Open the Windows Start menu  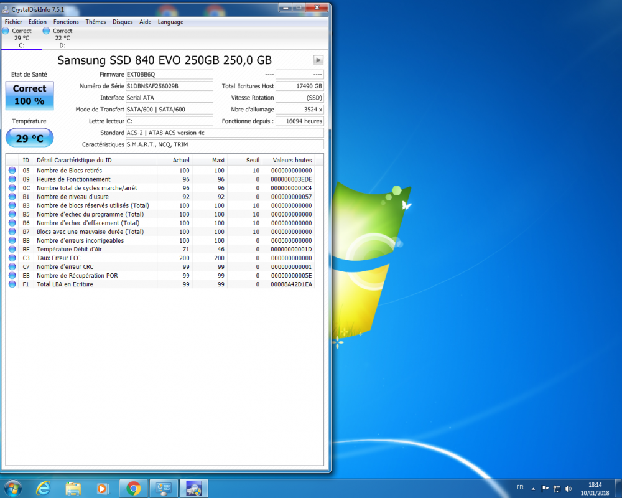point(12,488)
